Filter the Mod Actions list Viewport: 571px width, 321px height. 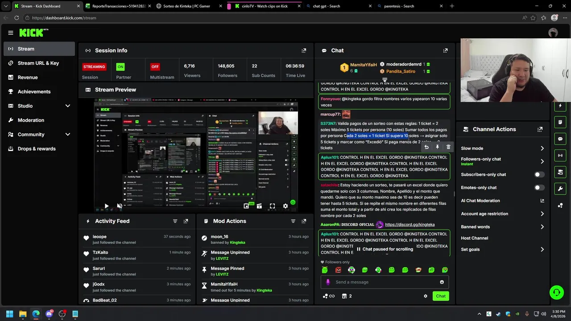pyautogui.click(x=293, y=221)
